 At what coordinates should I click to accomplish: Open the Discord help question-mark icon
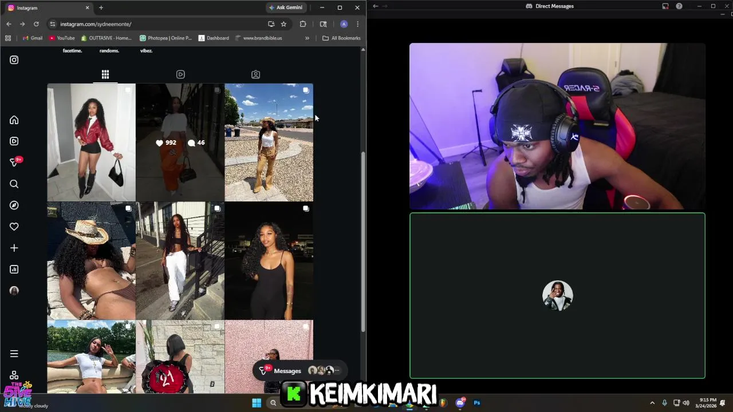tap(679, 6)
